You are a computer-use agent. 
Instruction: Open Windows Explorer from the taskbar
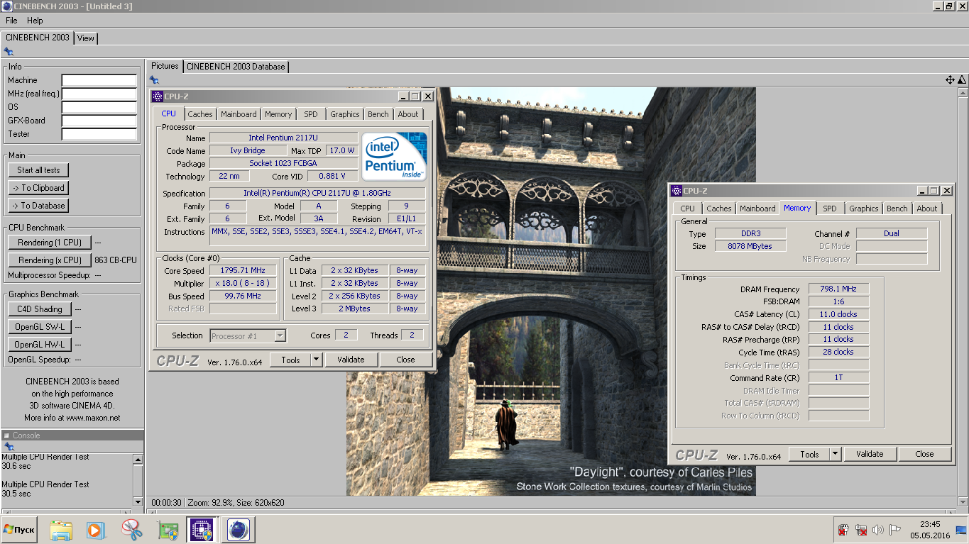(61, 530)
